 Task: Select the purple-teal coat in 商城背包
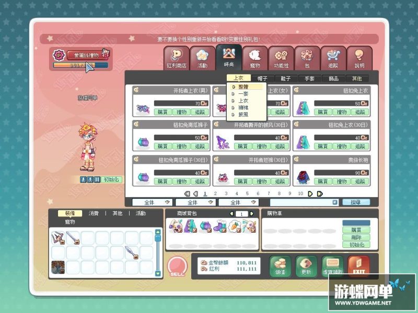tap(190, 226)
